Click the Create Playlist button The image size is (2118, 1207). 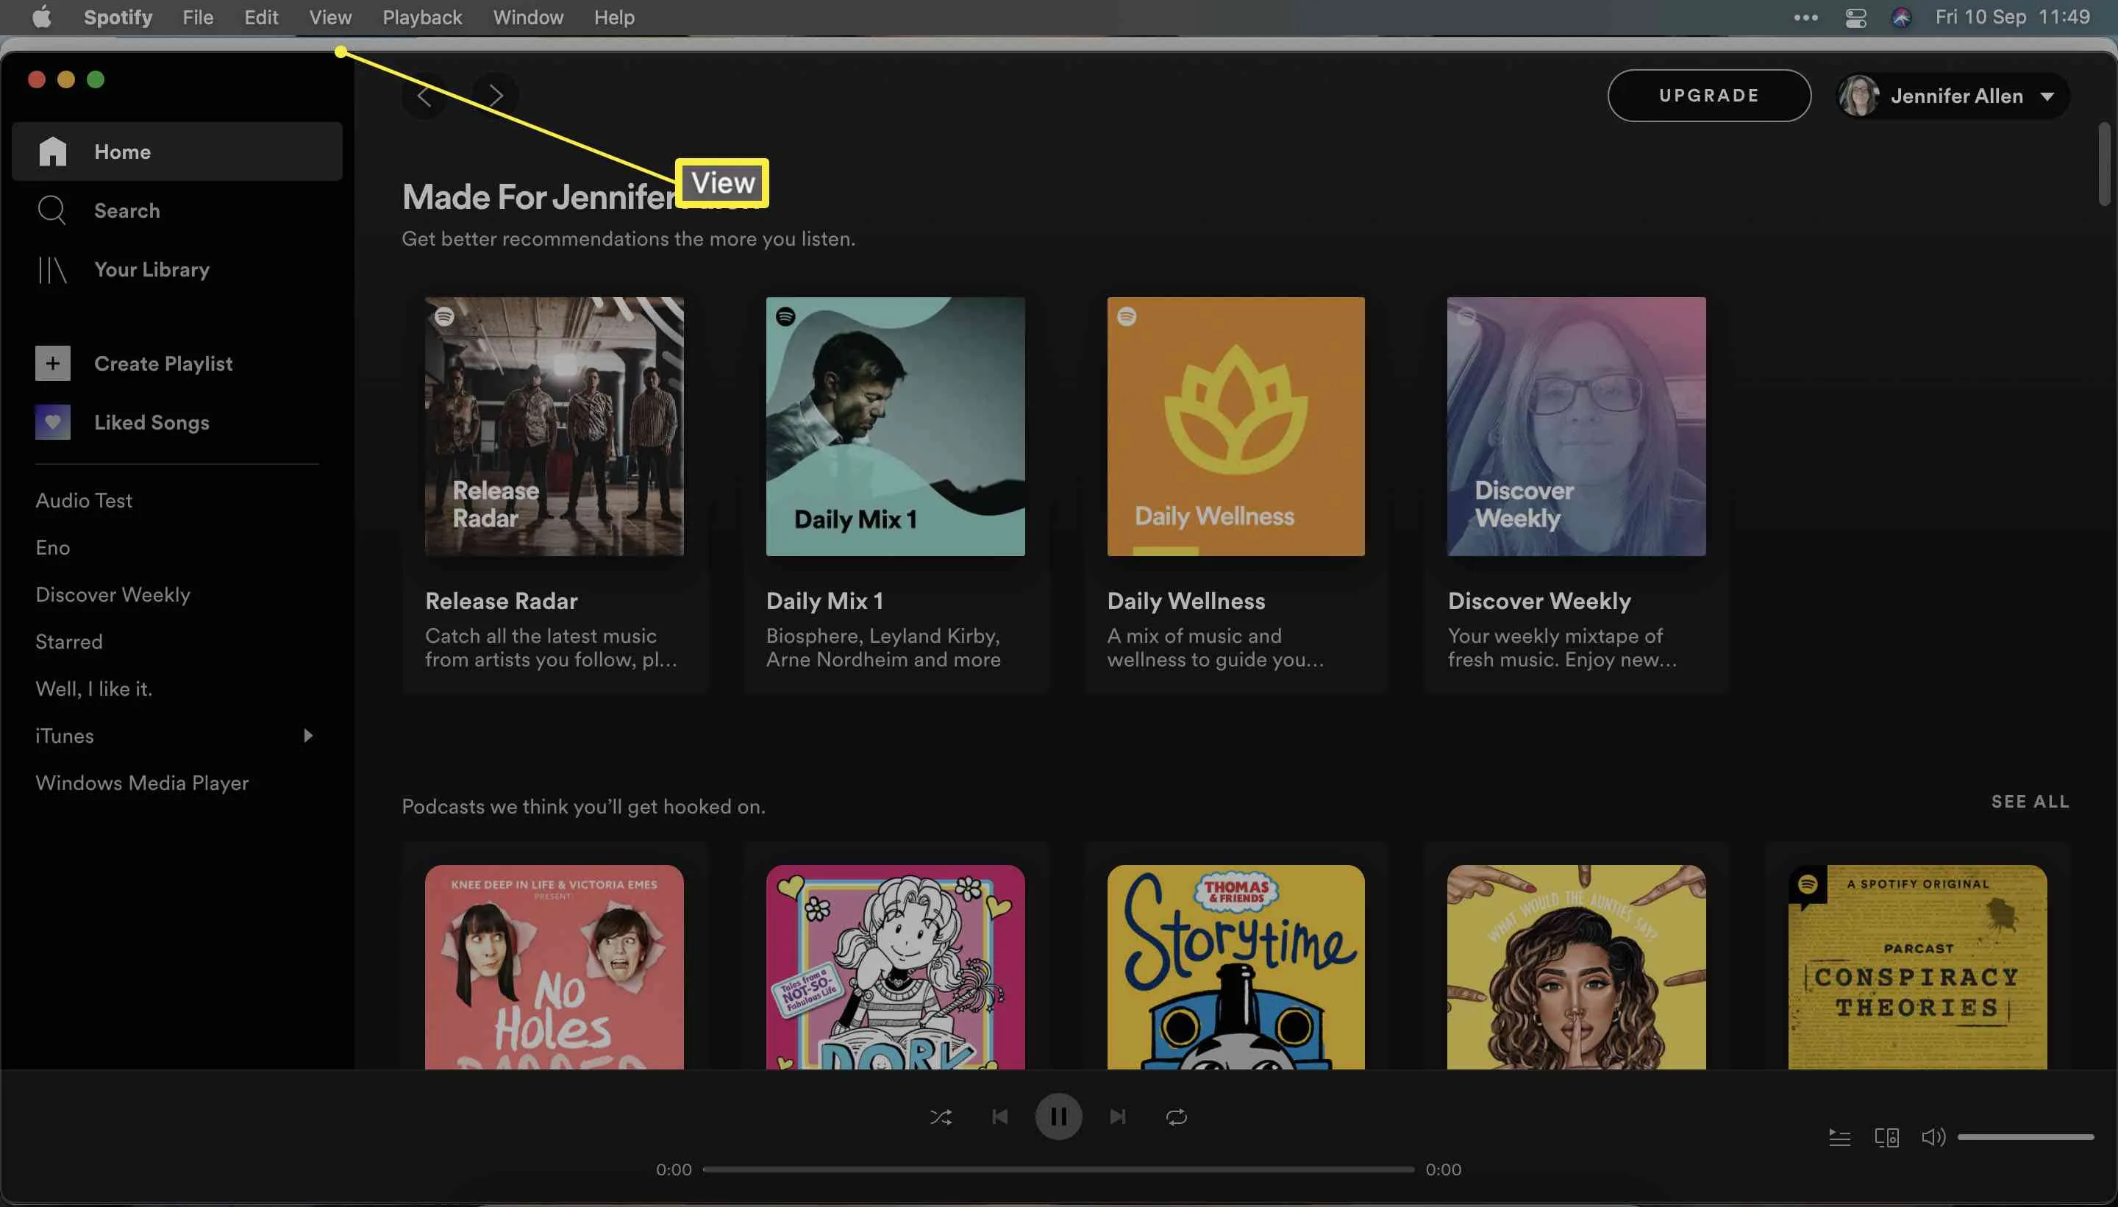(163, 362)
